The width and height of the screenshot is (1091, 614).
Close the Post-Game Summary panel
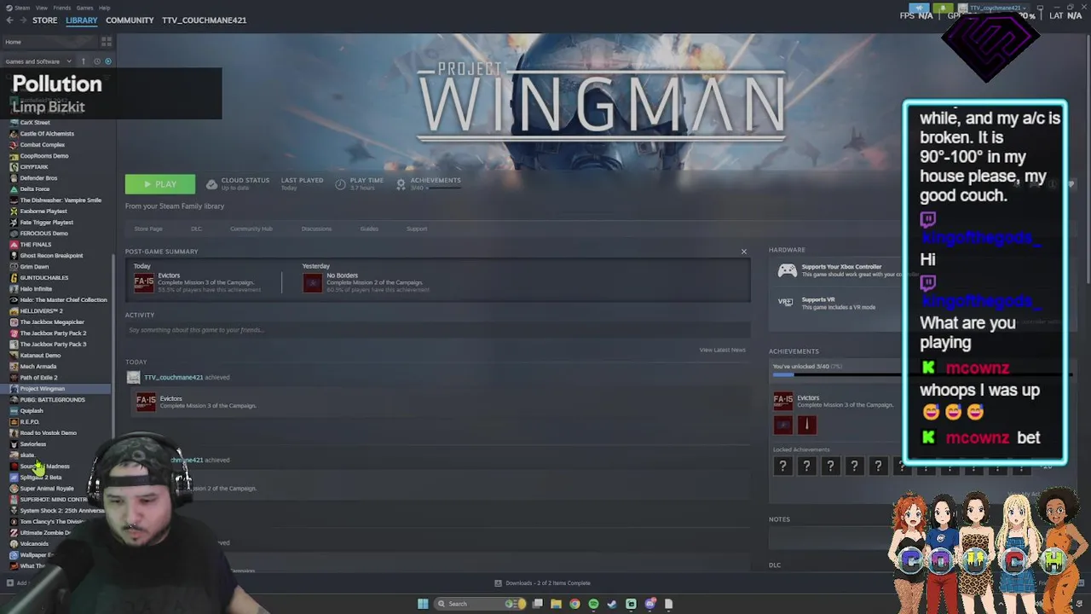pyautogui.click(x=743, y=252)
